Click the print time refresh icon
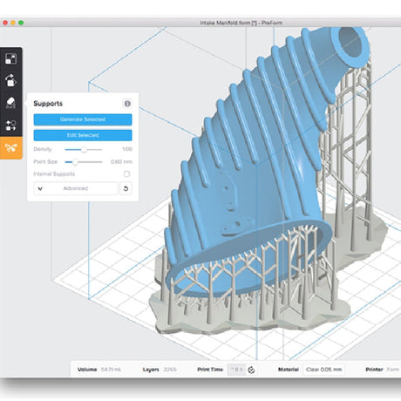This screenshot has height=401, width=401. tap(252, 370)
